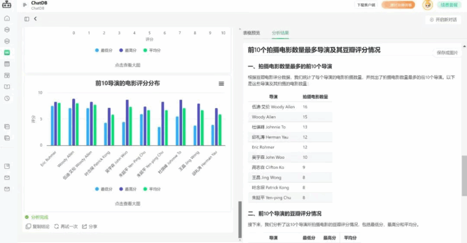Open the book icon in left sidebar
This screenshot has width=467, height=243.
7,87
